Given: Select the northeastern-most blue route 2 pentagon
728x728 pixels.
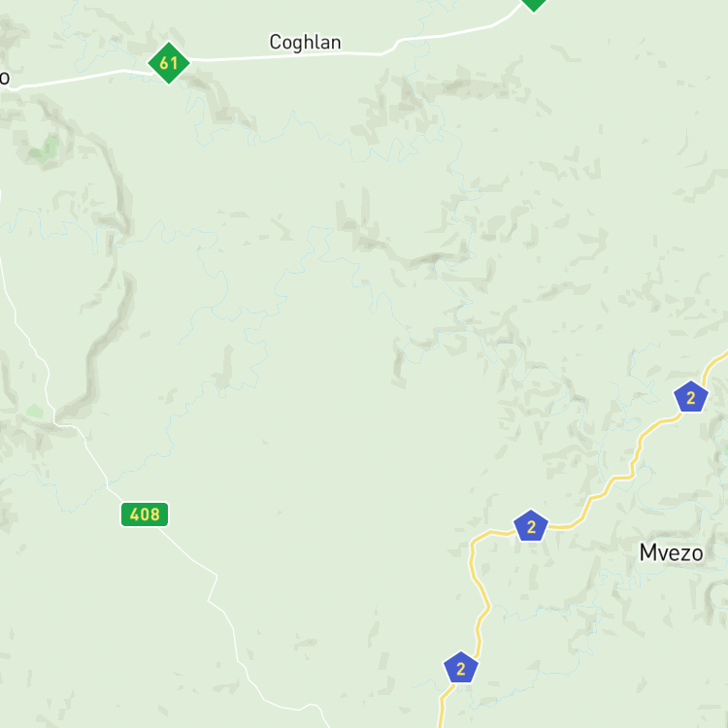Looking at the screenshot, I should click(691, 396).
